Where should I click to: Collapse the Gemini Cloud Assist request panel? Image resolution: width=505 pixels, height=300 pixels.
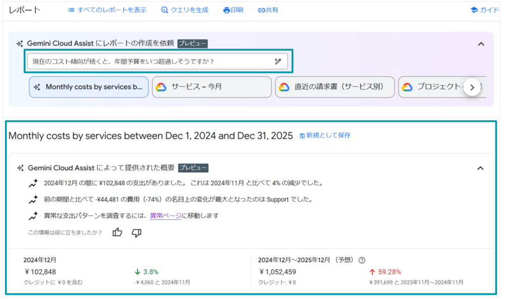(481, 44)
